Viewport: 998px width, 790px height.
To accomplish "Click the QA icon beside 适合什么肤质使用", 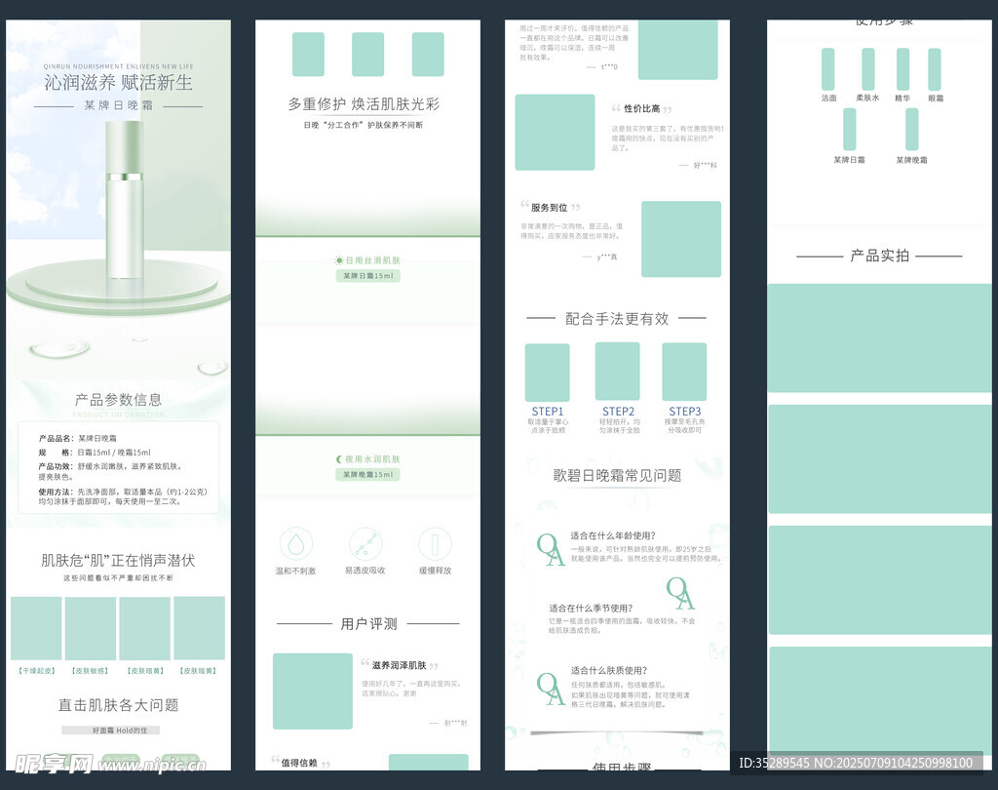I will click(x=551, y=688).
